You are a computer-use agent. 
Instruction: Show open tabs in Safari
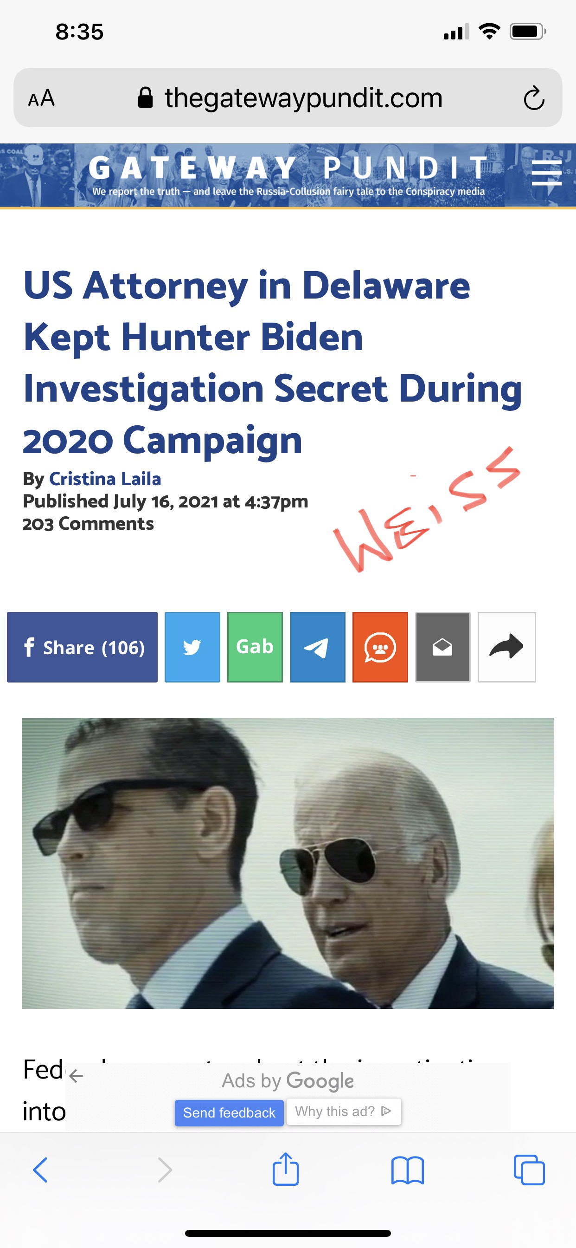click(x=529, y=1170)
